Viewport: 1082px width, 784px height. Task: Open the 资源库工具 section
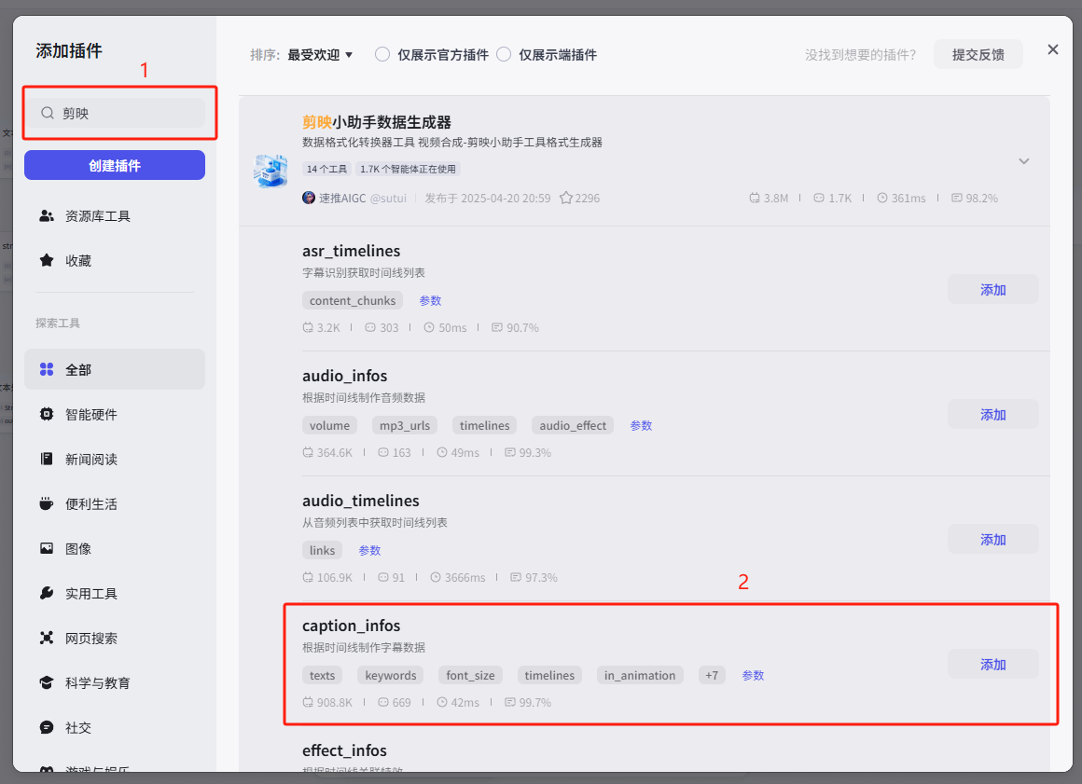pyautogui.click(x=115, y=216)
